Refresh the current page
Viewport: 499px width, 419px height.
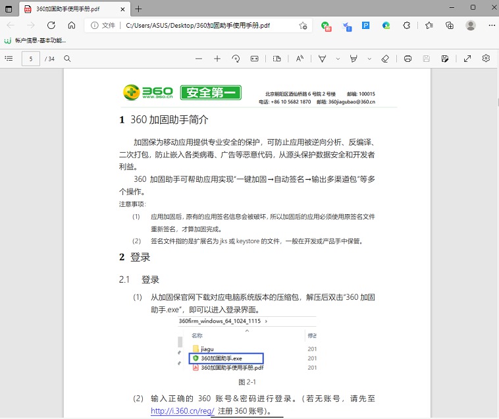point(51,26)
